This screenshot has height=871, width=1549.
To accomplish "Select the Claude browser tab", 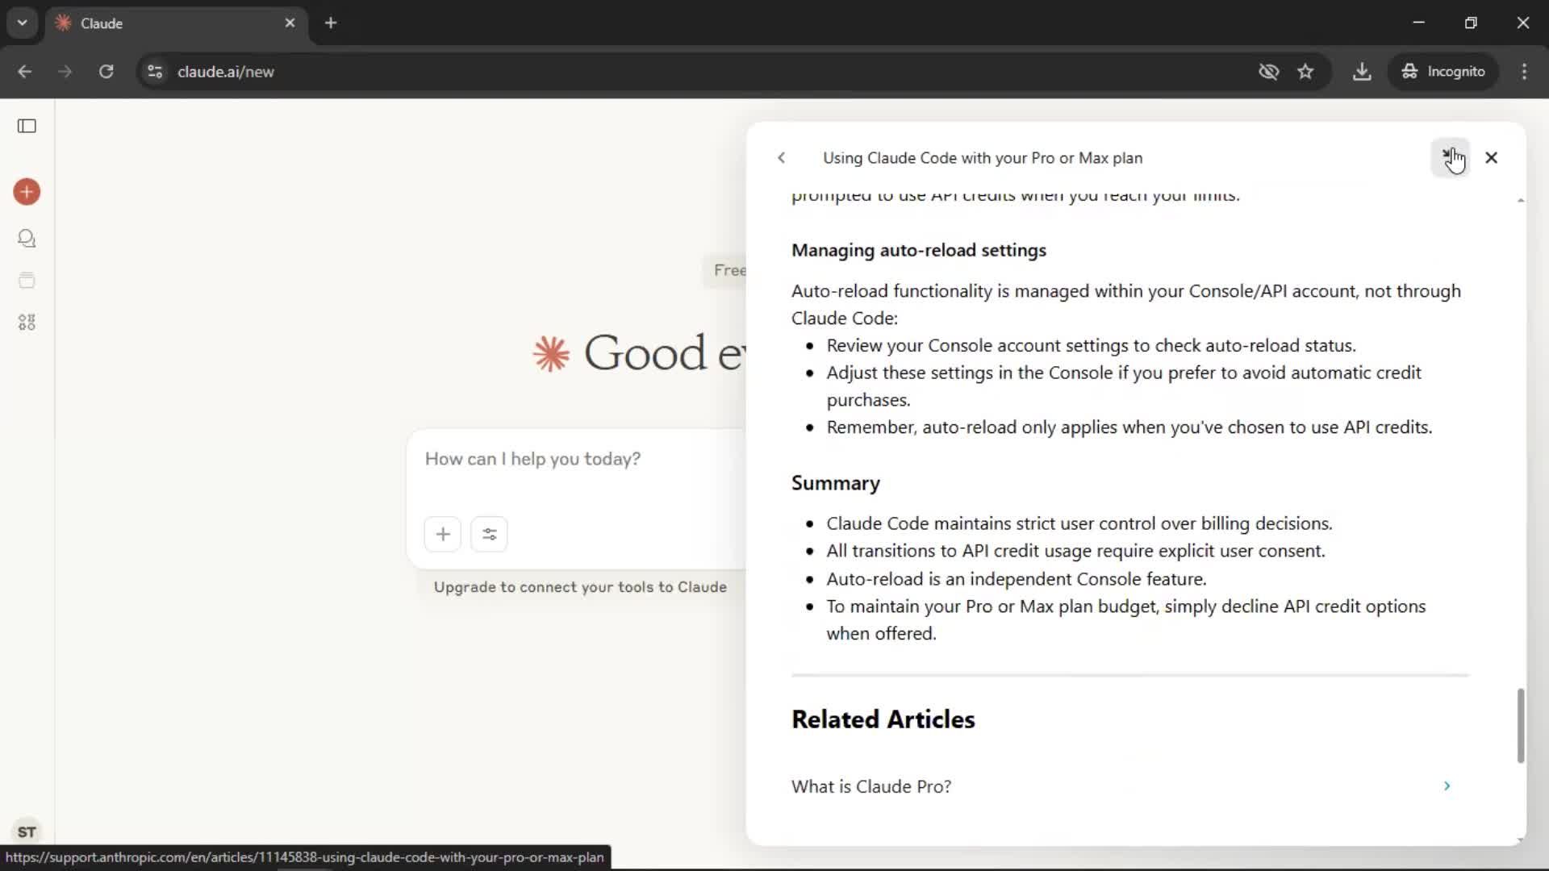I will (x=175, y=23).
